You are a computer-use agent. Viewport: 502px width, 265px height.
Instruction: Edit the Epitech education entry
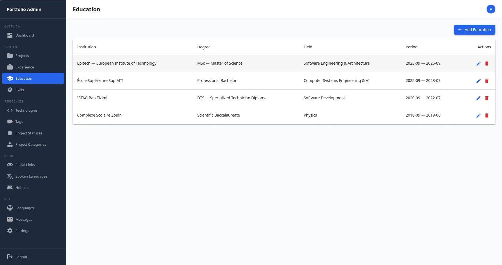pos(479,64)
